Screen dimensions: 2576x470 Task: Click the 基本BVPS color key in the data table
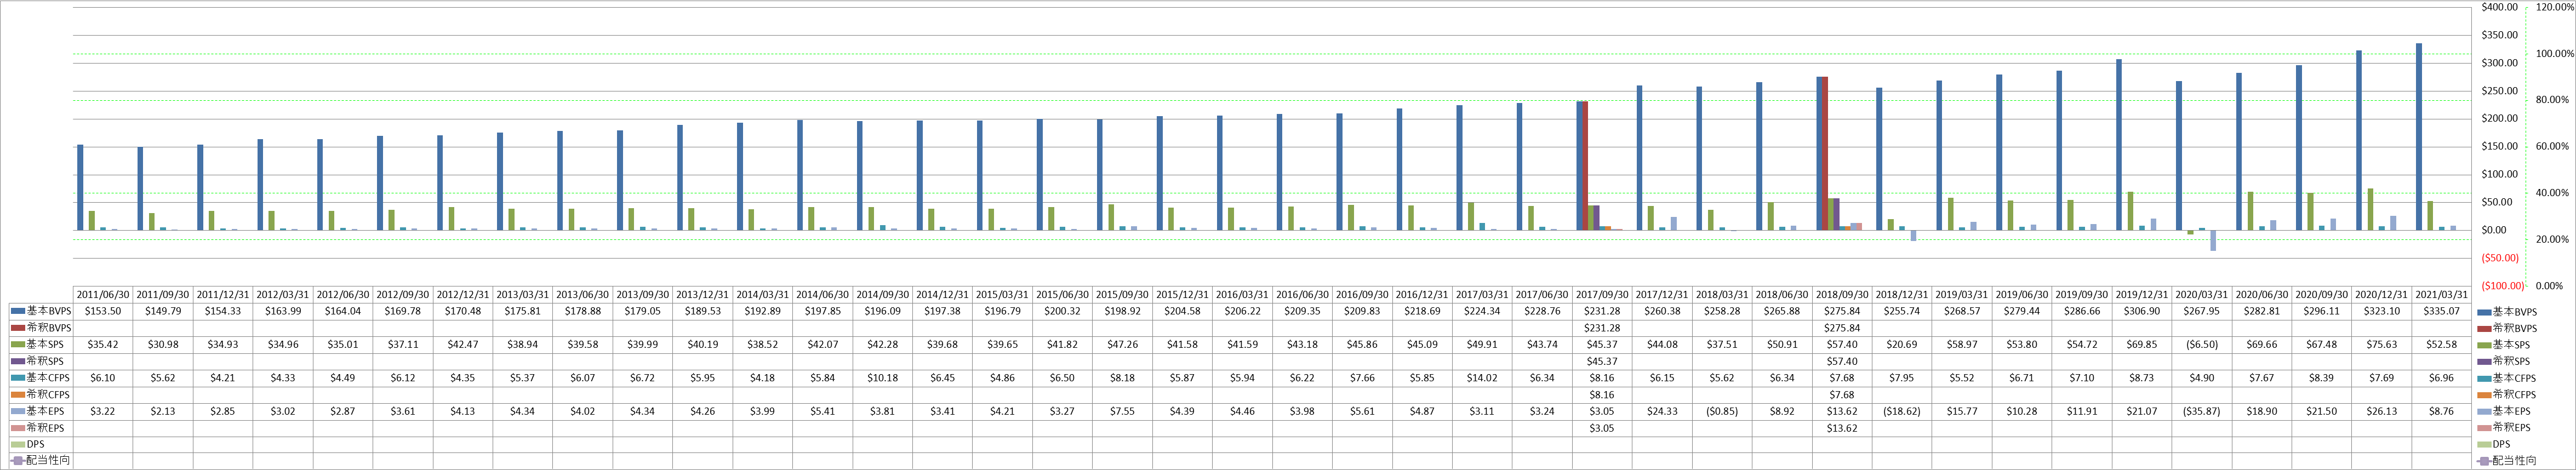pos(18,312)
